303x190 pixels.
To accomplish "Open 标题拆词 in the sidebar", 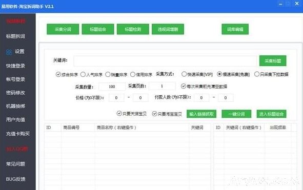I will [15, 36].
